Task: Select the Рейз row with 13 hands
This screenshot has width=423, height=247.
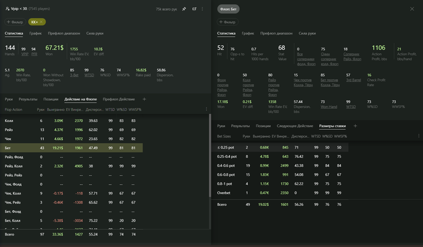Action: pyautogui.click(x=71, y=130)
